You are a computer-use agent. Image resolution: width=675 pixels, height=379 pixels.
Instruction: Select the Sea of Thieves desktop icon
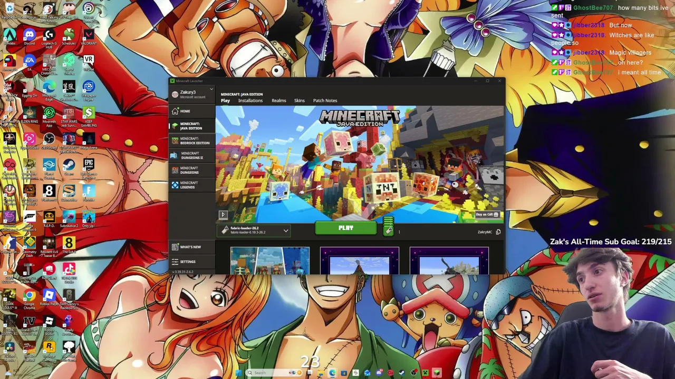69,64
